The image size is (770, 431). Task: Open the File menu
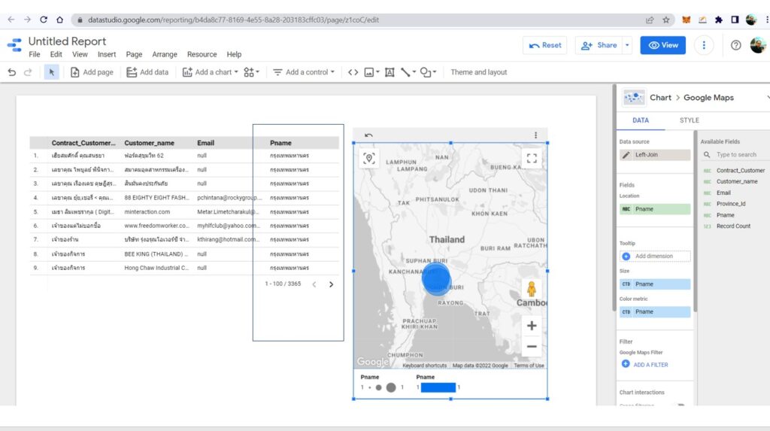(35, 55)
